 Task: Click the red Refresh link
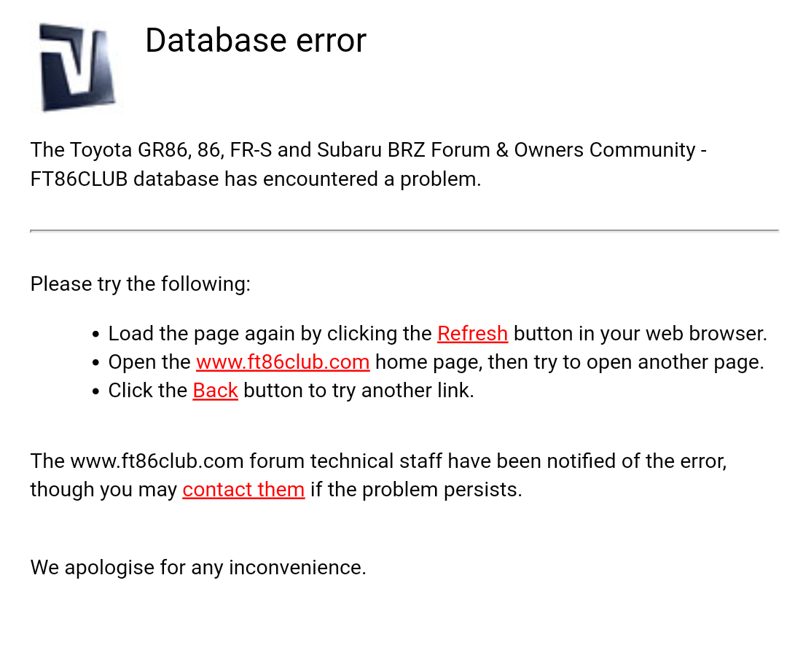(472, 334)
